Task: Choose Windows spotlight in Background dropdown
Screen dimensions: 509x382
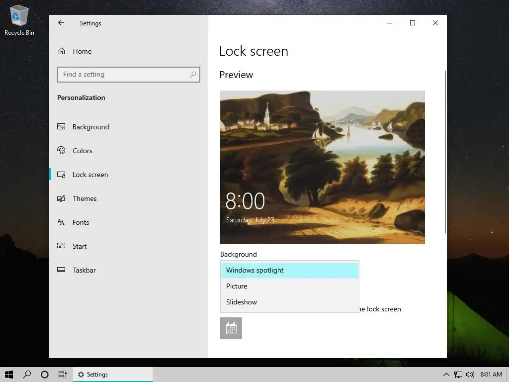Action: pos(290,270)
